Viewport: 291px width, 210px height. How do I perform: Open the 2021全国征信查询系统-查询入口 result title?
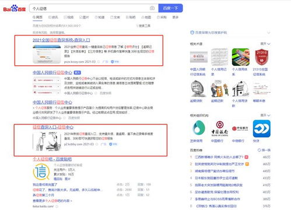point(61,40)
